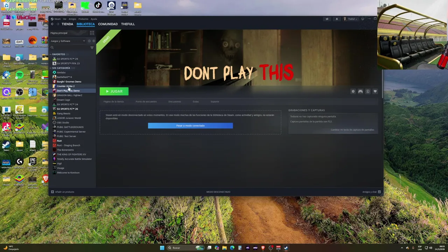Viewport: 448px width, 252px height.
Task: Select OBS Studio in the library list
Action: pos(63,122)
